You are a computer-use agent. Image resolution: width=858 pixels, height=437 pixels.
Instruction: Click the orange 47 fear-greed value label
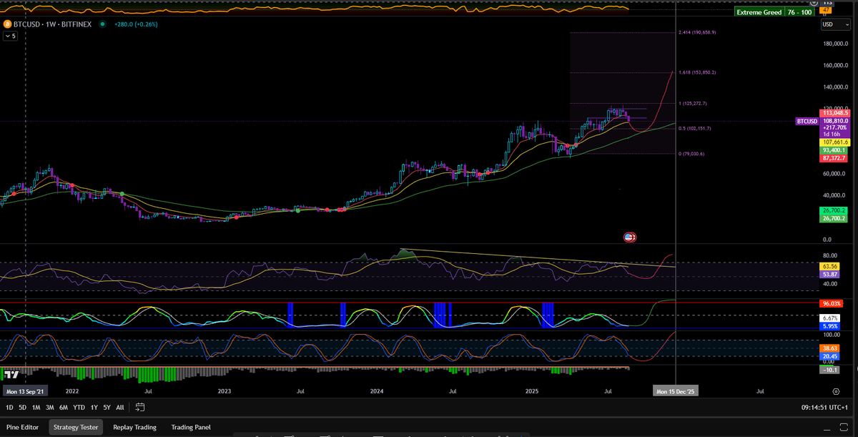click(x=826, y=10)
